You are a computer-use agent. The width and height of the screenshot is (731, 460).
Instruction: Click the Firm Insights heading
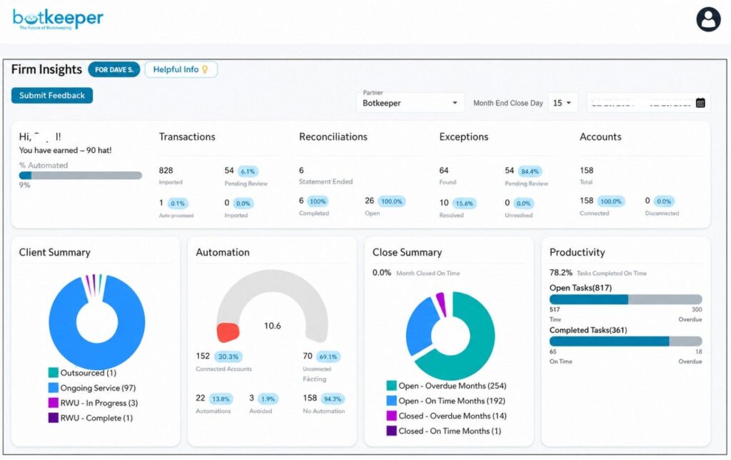46,69
